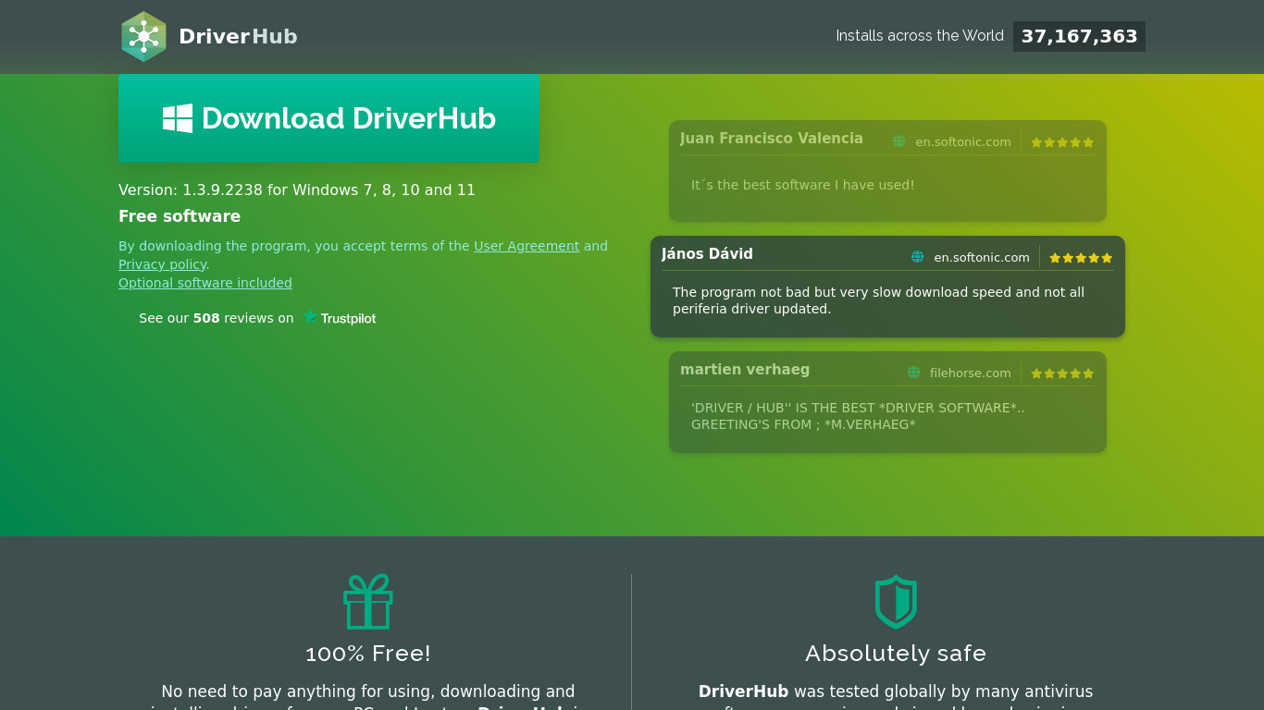Click globe icon in martien verhaeg review
The width and height of the screenshot is (1264, 710).
point(913,373)
